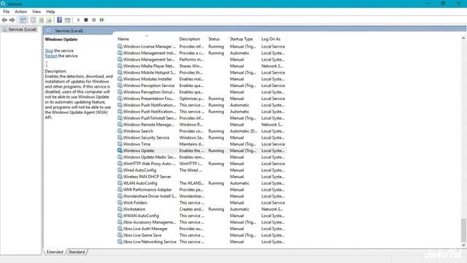Click the Export List toolbar icon
The height and width of the screenshot is (263, 467).
pos(49,20)
